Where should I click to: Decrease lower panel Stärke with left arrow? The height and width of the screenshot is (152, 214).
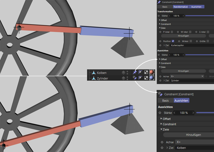point(174,113)
